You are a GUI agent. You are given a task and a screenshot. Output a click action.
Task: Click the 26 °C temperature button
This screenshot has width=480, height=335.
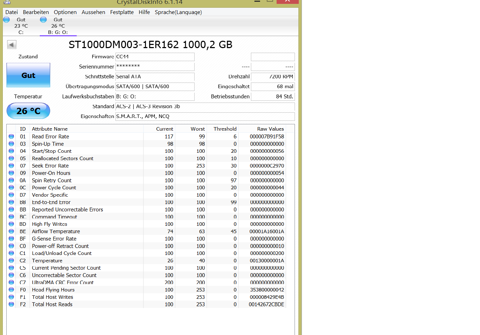point(28,111)
